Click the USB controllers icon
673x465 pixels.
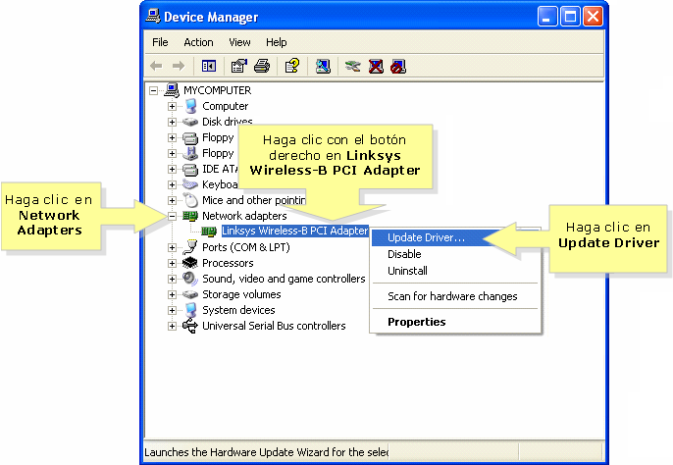tap(190, 326)
